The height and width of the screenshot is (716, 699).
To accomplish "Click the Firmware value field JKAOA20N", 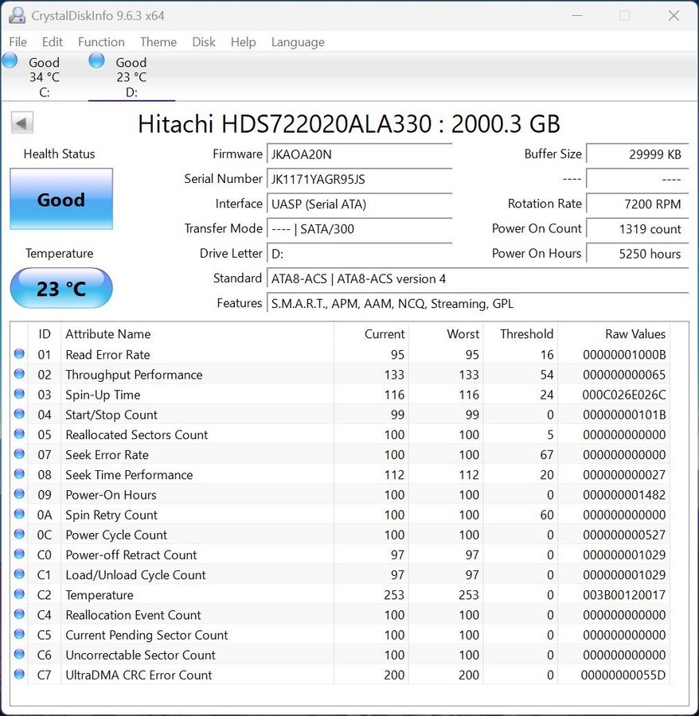I will coord(360,154).
